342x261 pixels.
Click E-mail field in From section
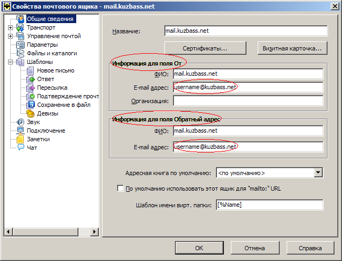248,88
